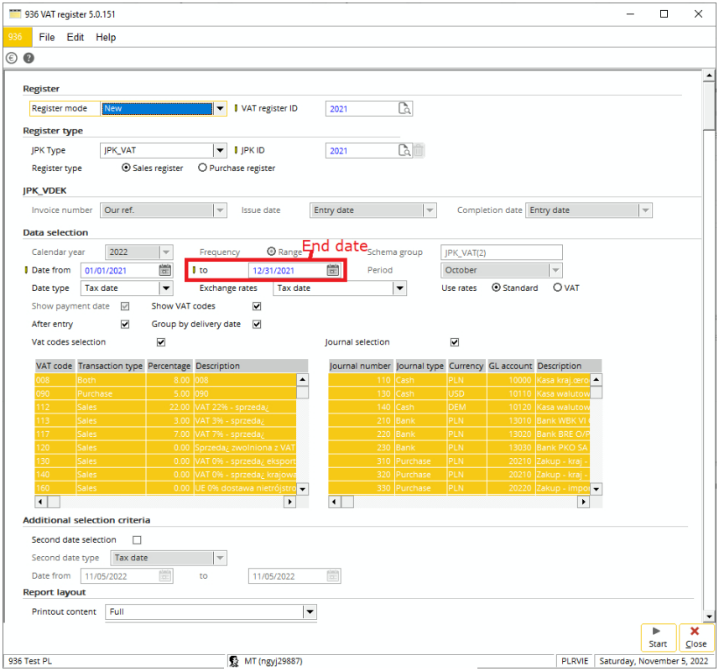Click the euro currency icon in toolbar
719x671 pixels.
11,58
